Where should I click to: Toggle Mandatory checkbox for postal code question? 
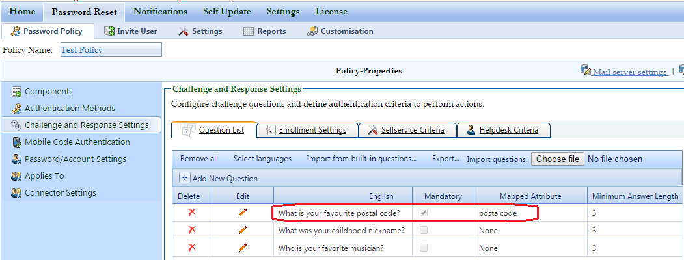click(424, 213)
